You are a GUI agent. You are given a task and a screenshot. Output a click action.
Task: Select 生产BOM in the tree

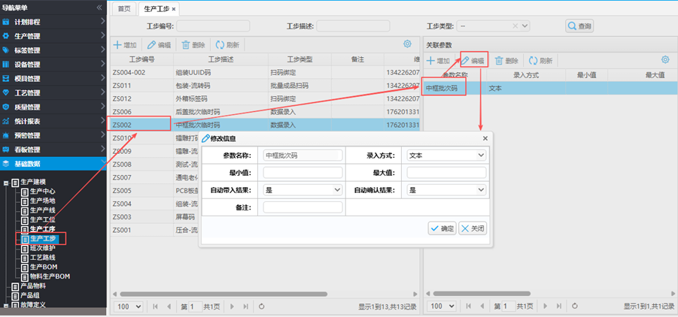44,267
